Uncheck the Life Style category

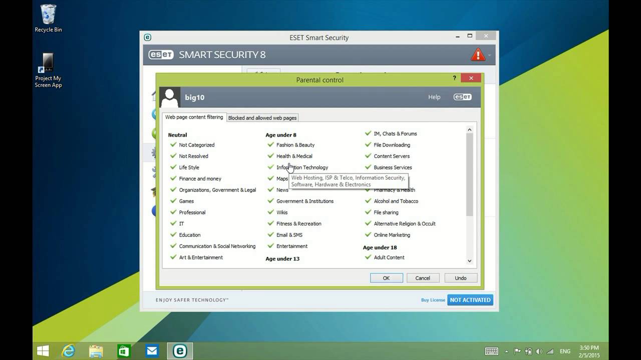(x=173, y=167)
